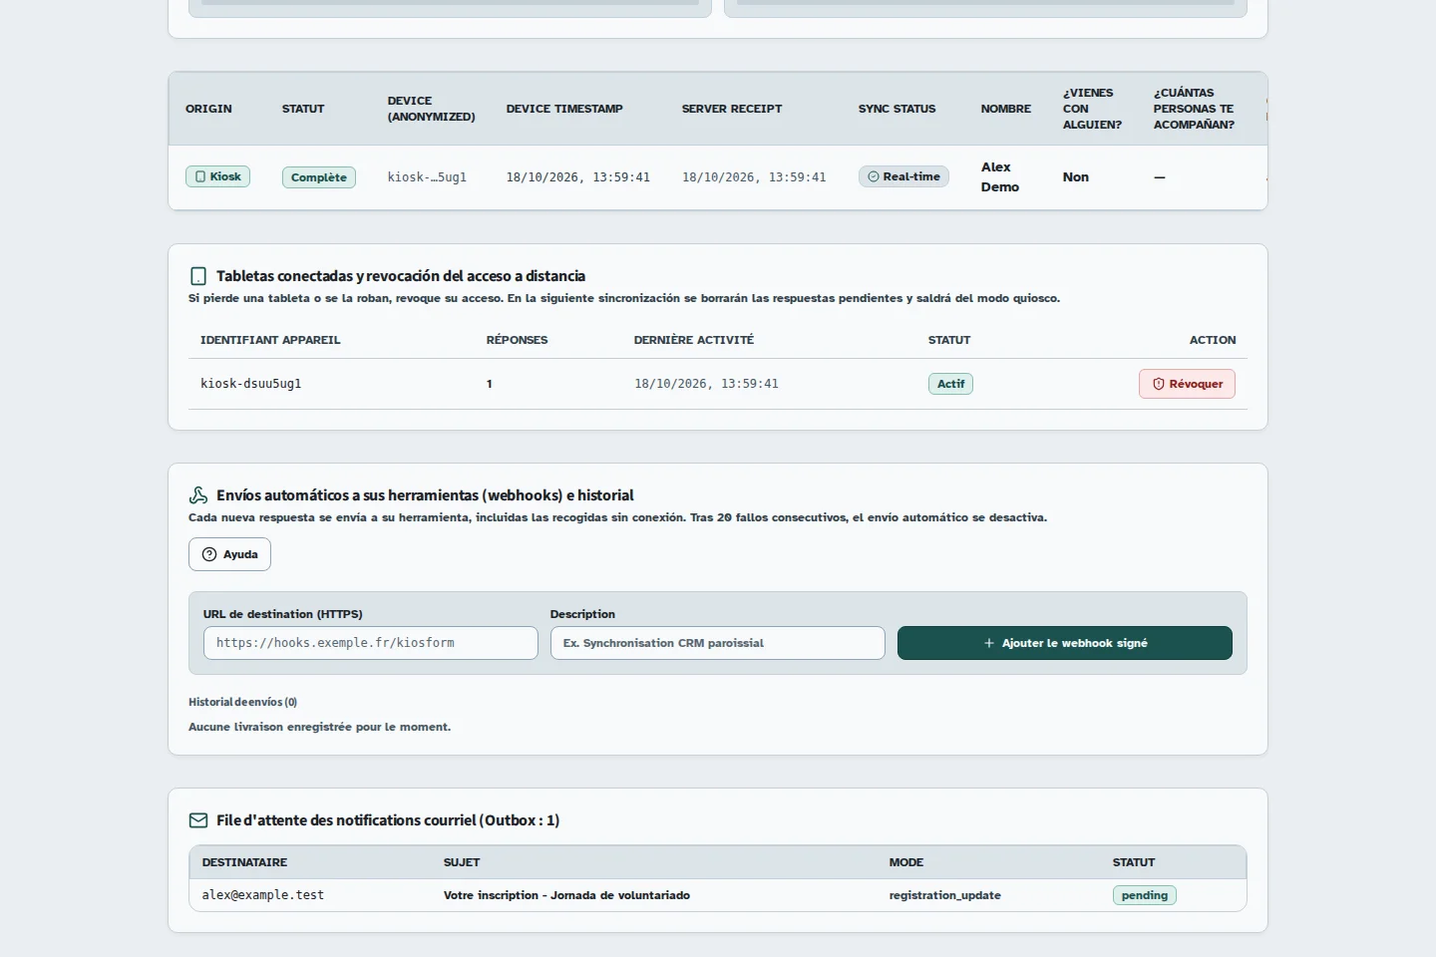Click the DEVICE TIMESTAMP column header

point(564,109)
